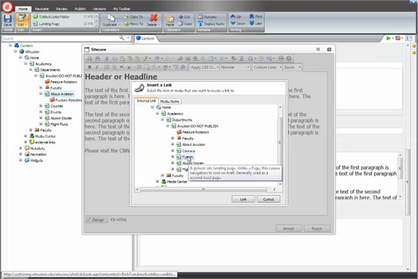Click the Move Up sorting button
Image resolution: width=418 pixels, height=279 pixels.
[x=236, y=14]
